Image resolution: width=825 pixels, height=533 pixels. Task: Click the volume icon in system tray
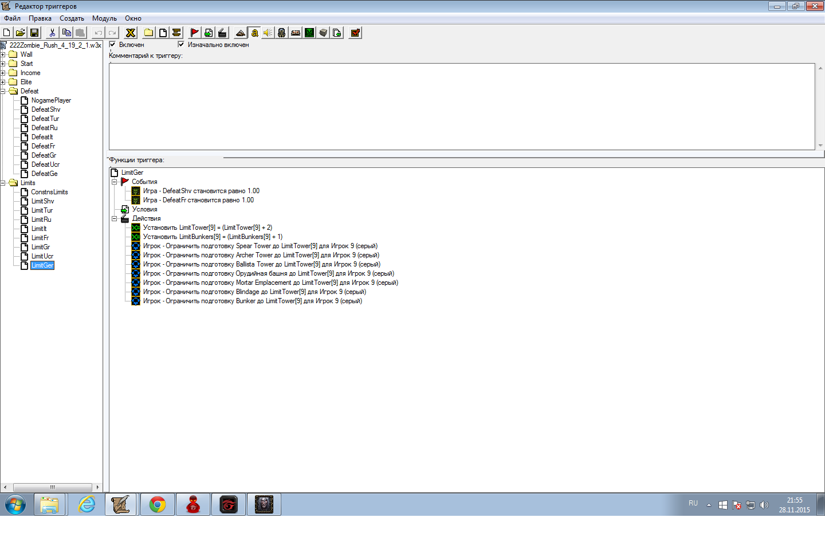pyautogui.click(x=764, y=505)
